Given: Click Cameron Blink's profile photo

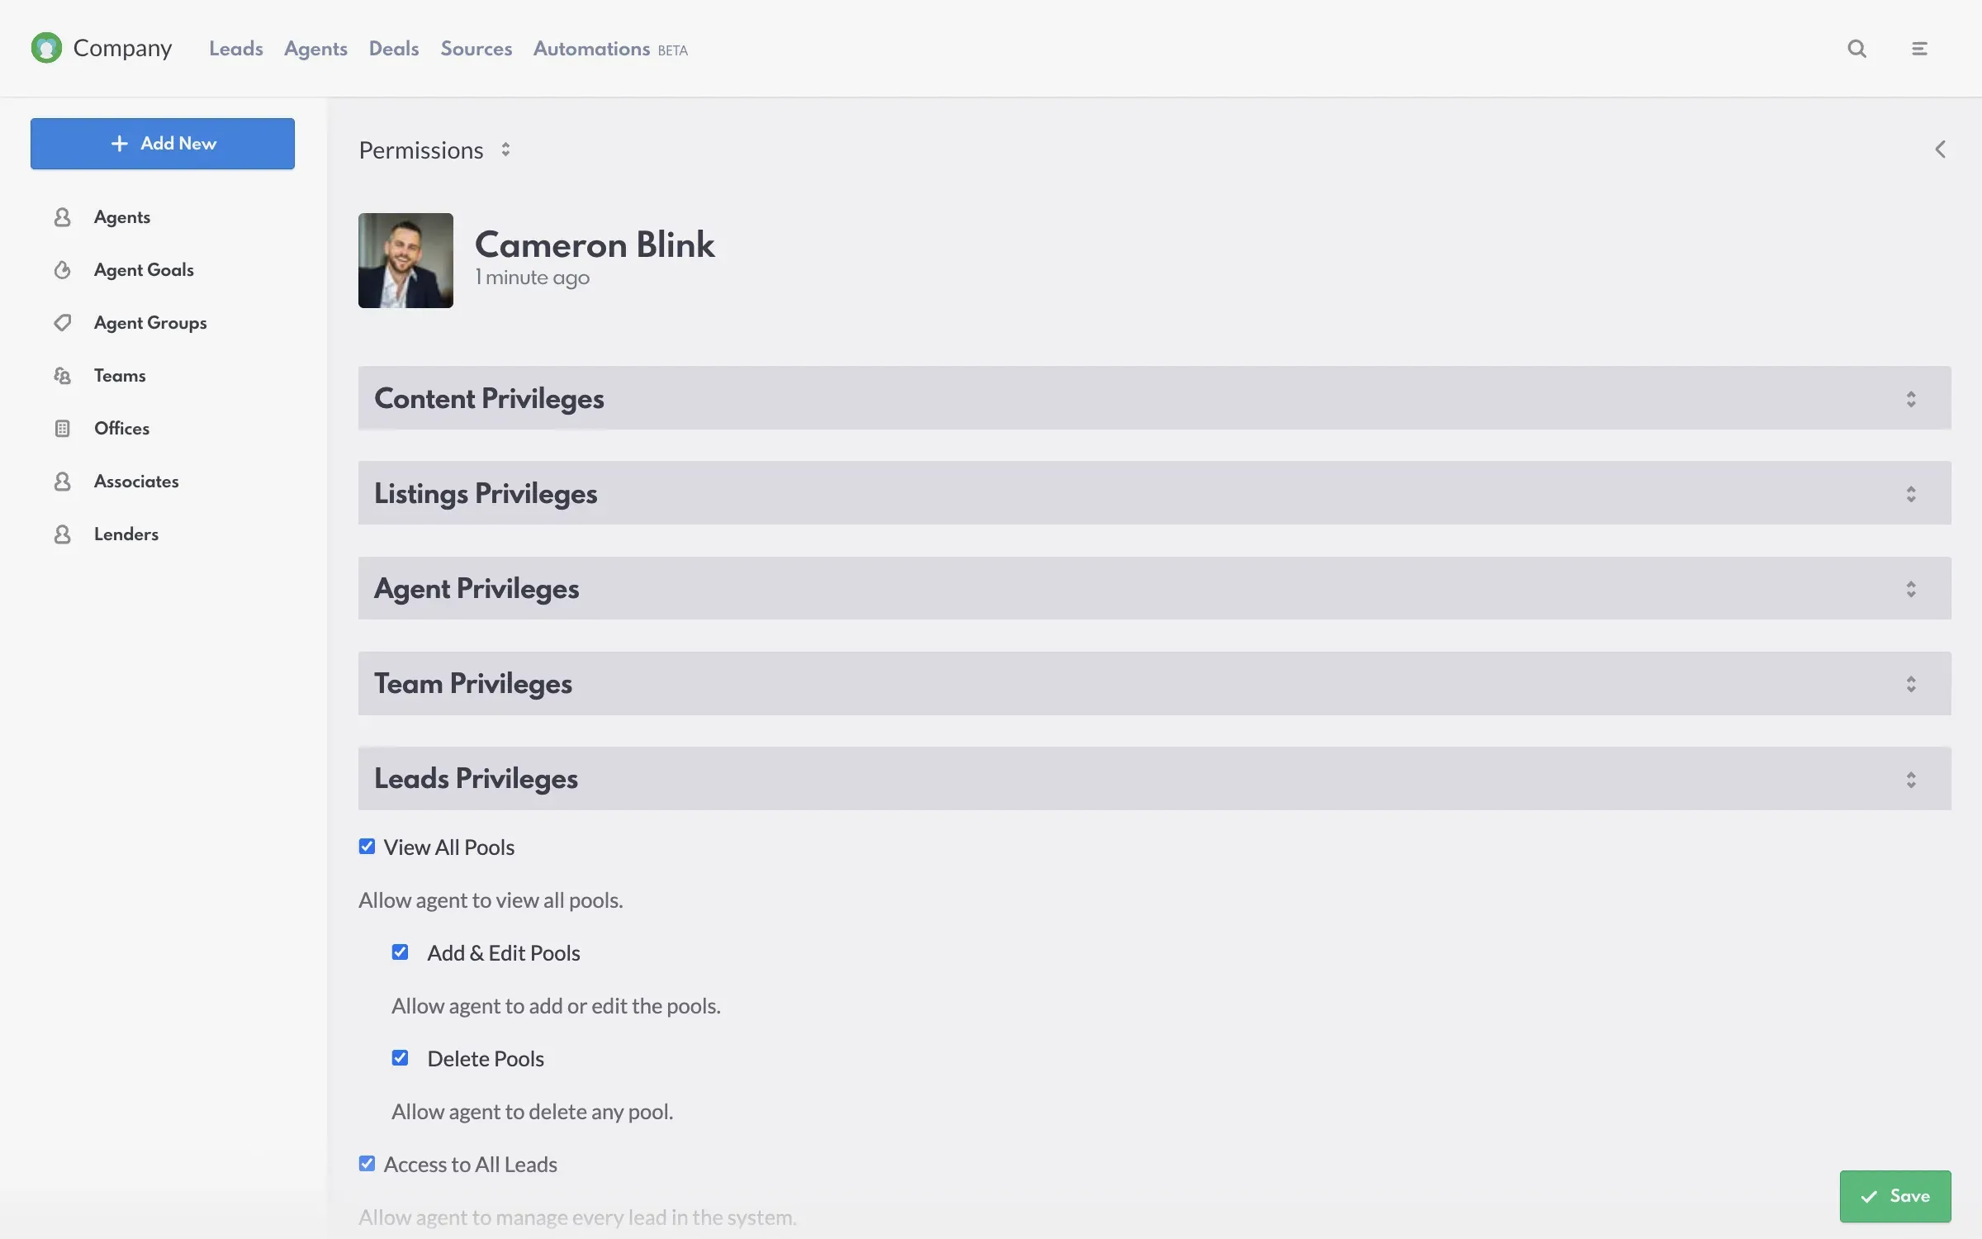Looking at the screenshot, I should [x=405, y=260].
